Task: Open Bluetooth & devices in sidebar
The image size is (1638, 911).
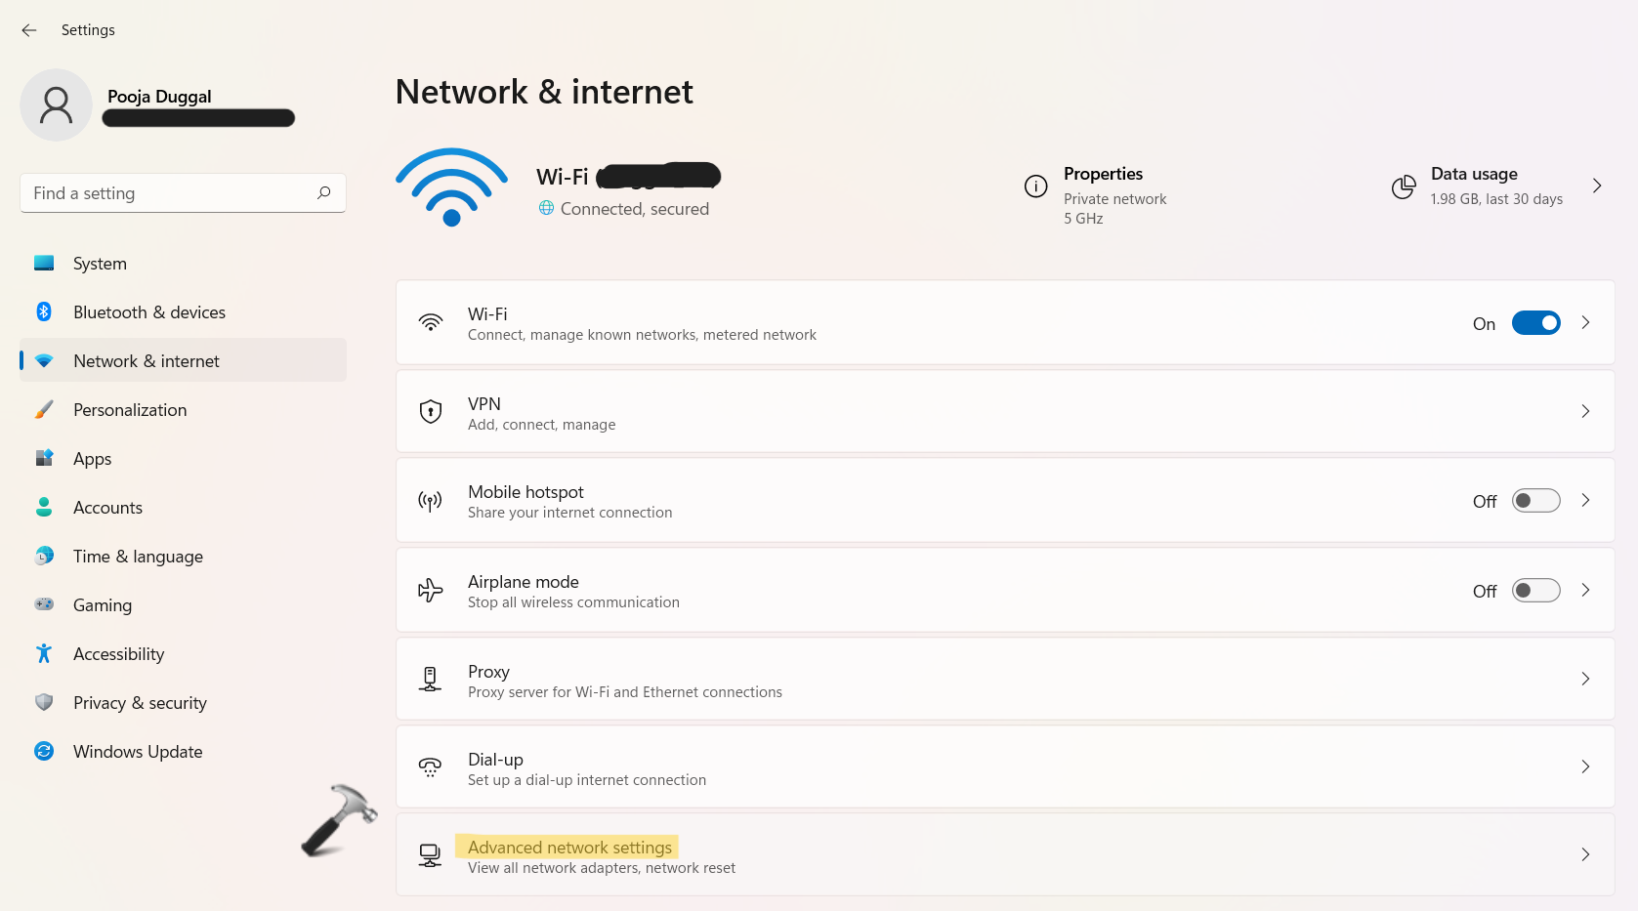Action: click(x=149, y=312)
